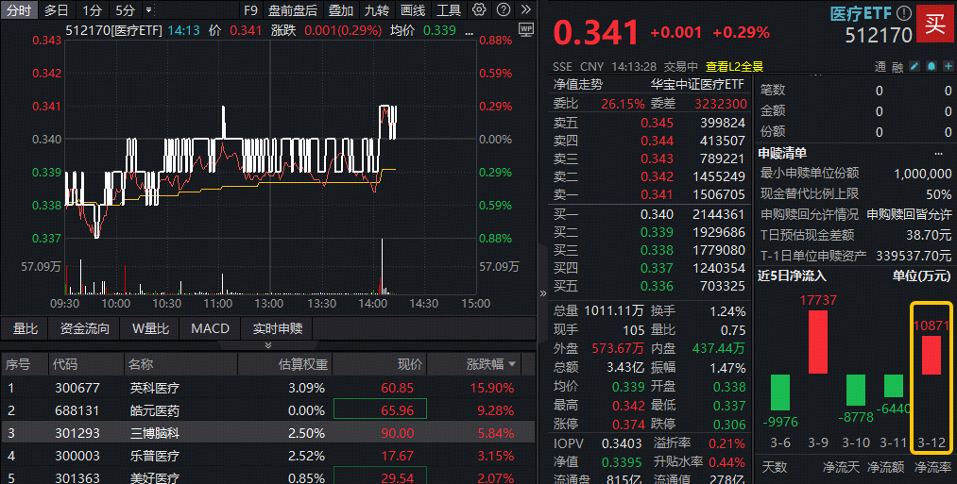Viewport: 957px width, 484px height.
Task: Add stock to watchlist with plus icon
Action: click(x=946, y=67)
